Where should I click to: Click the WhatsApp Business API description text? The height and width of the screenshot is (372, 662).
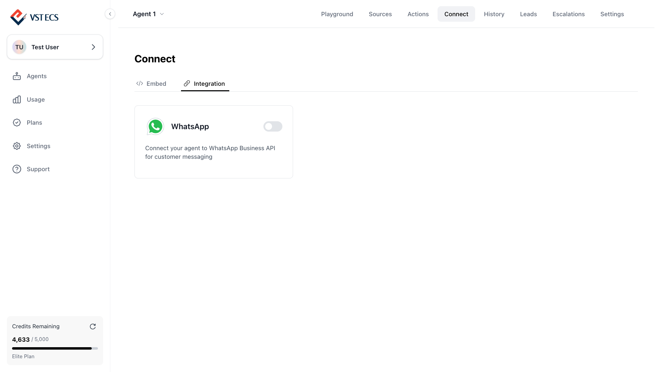pos(210,152)
